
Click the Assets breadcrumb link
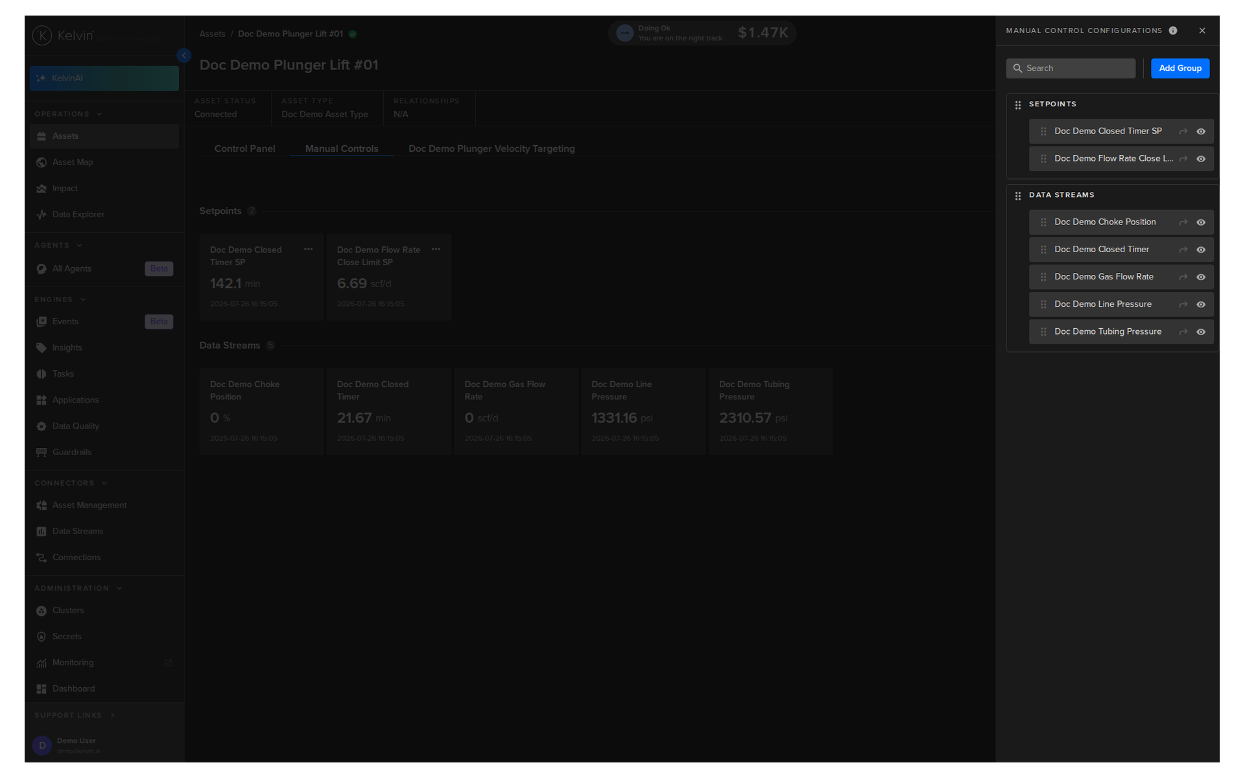pos(212,34)
